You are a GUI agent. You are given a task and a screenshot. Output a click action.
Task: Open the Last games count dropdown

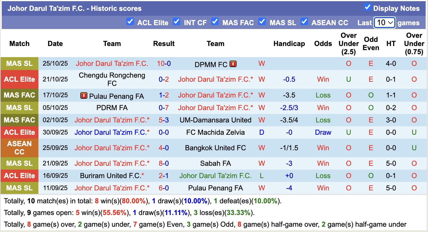tap(385, 22)
